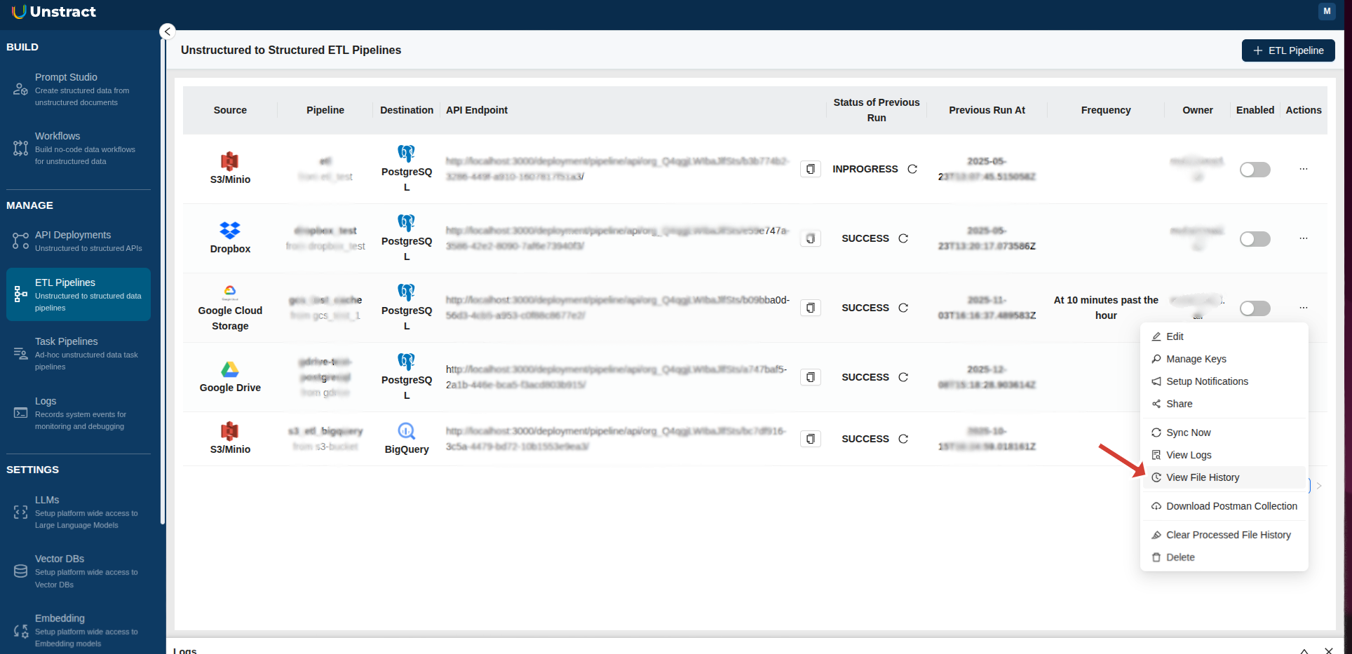
Task: Choose Setup Notifications in the context menu
Action: (x=1207, y=381)
